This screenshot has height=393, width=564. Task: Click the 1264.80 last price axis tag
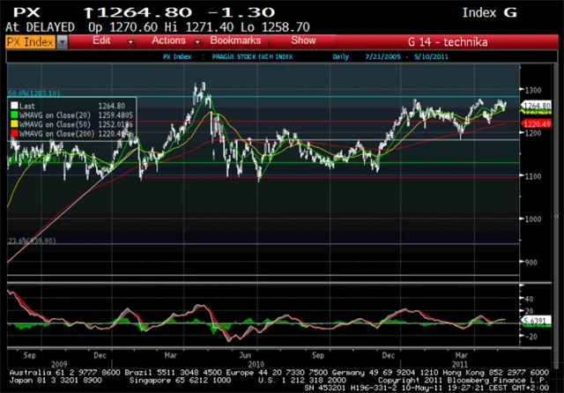click(537, 106)
